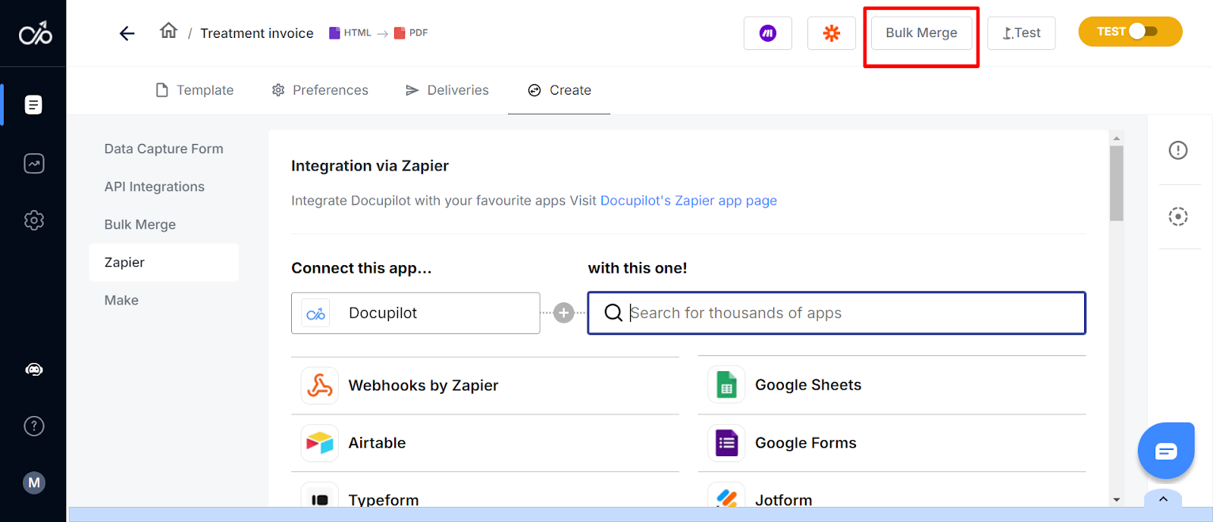Open Docupilot's Zapier app page link
This screenshot has width=1213, height=522.
pyautogui.click(x=688, y=201)
